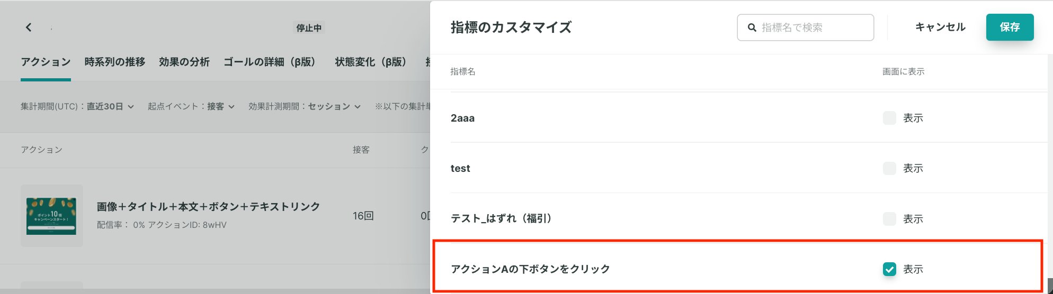The image size is (1053, 294).
Task: Enable 表示 checkbox for 2aaa
Action: click(889, 118)
